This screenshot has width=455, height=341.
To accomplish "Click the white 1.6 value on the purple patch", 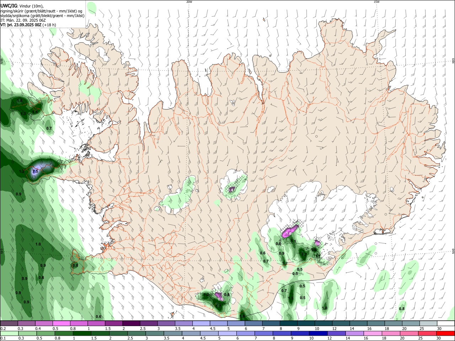I will coord(289,234).
